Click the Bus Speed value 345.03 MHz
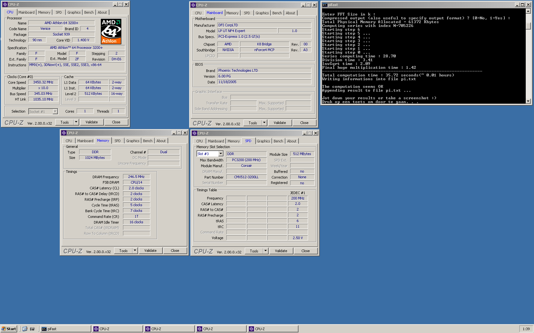534x333 pixels. click(43, 94)
